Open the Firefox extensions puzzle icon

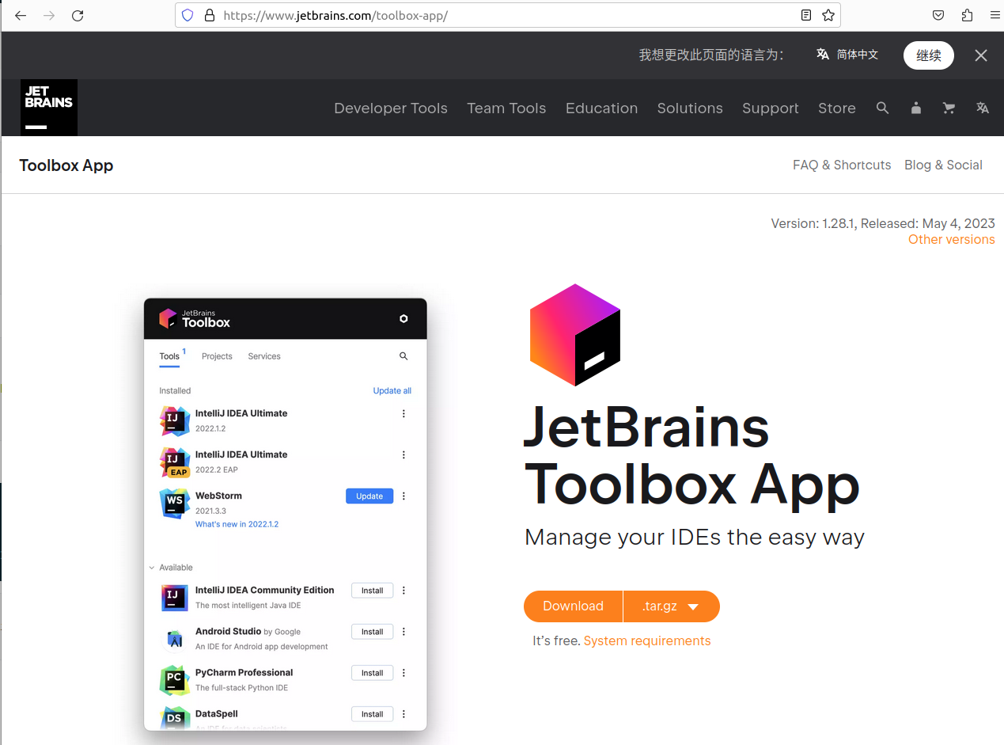[x=967, y=15]
